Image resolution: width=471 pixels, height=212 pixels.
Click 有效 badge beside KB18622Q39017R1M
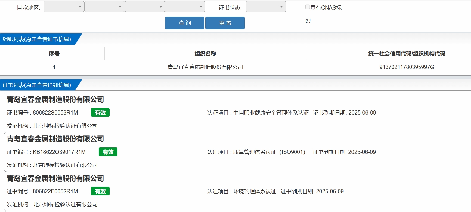[x=108, y=152]
